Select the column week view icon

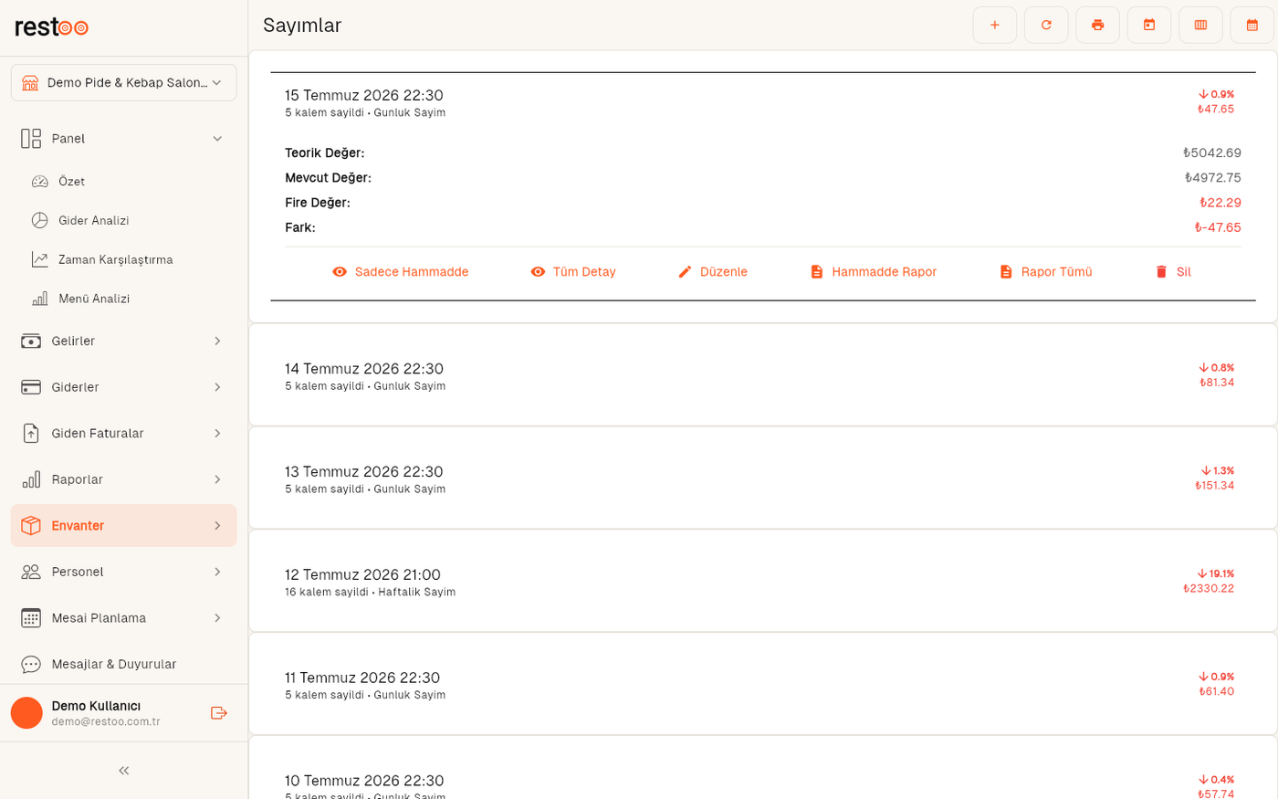coord(1200,25)
